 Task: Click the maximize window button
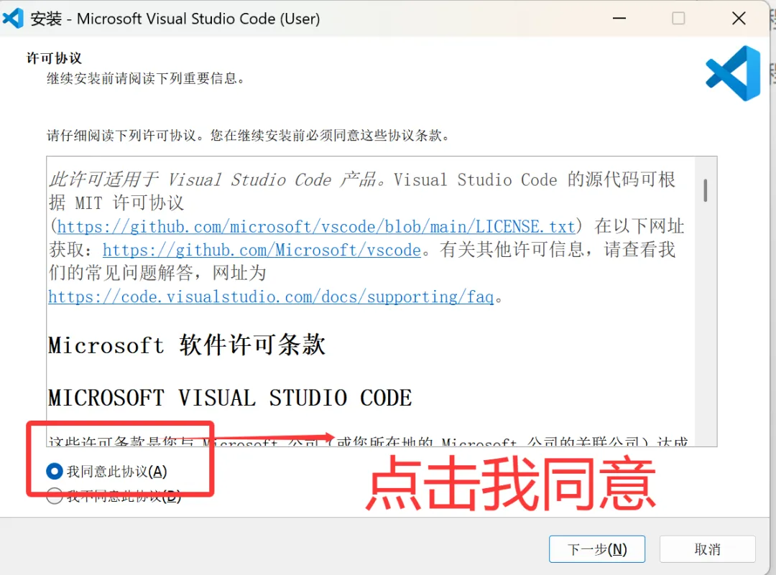678,18
